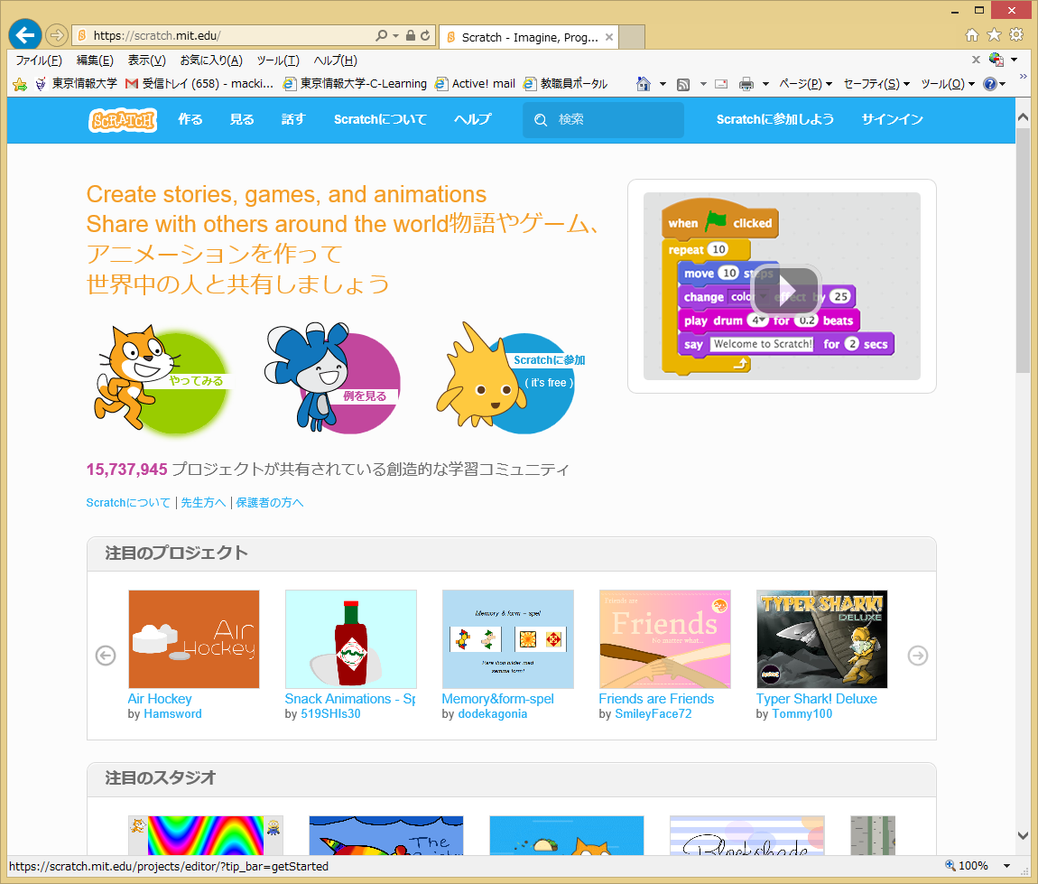This screenshot has width=1038, height=884.
Task: Open author link Hamsword
Action: 172,714
